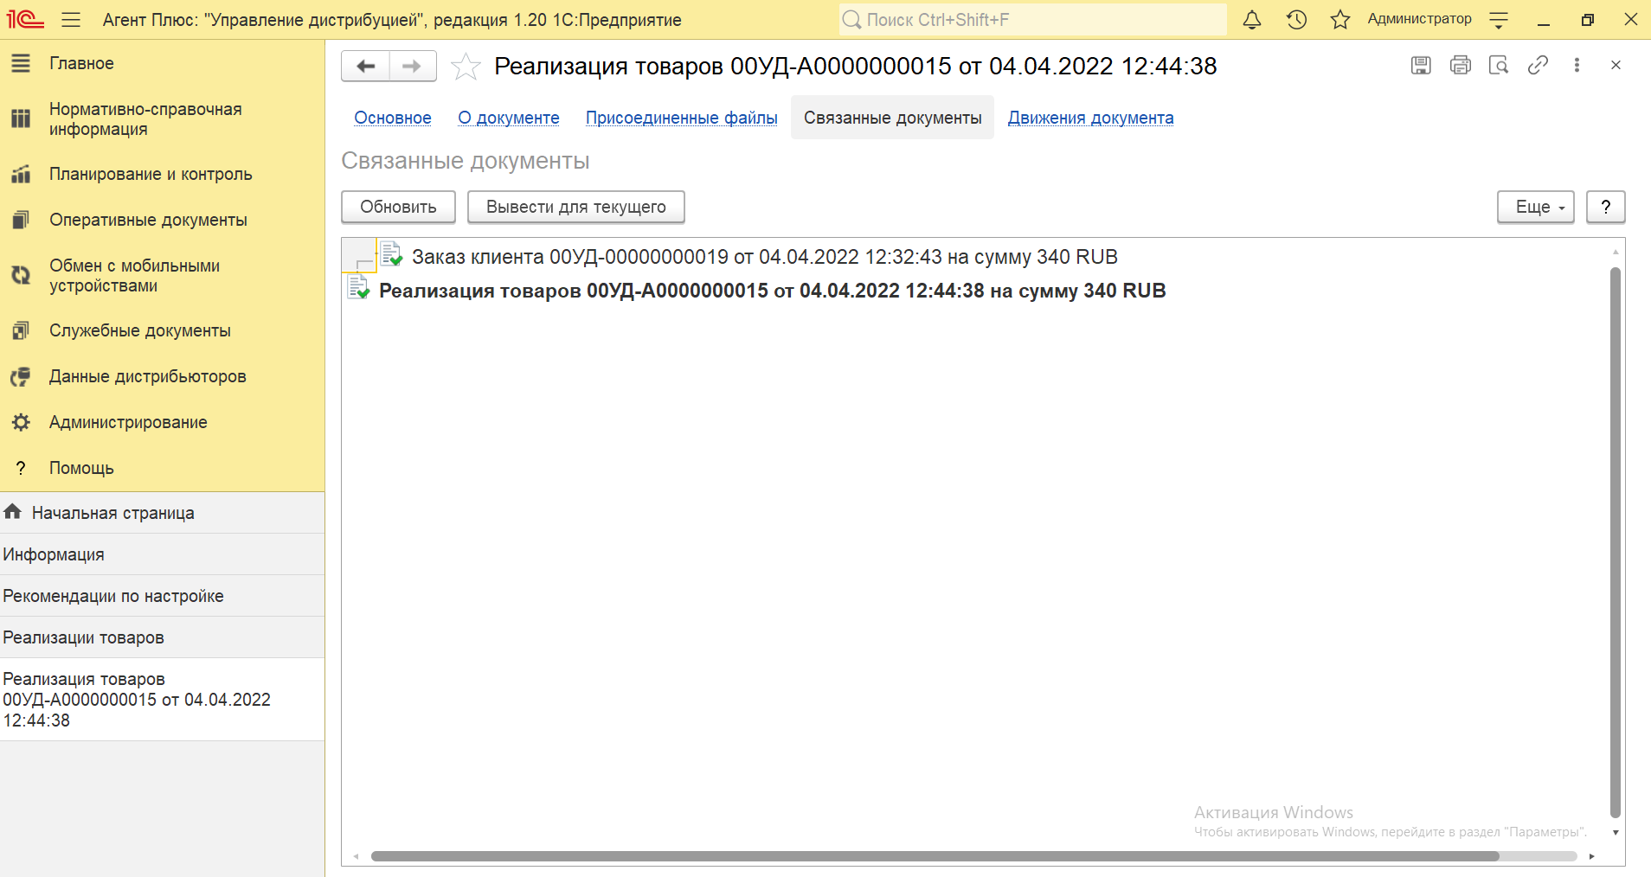
Task: Click Вывести для текущего button
Action: 575,208
